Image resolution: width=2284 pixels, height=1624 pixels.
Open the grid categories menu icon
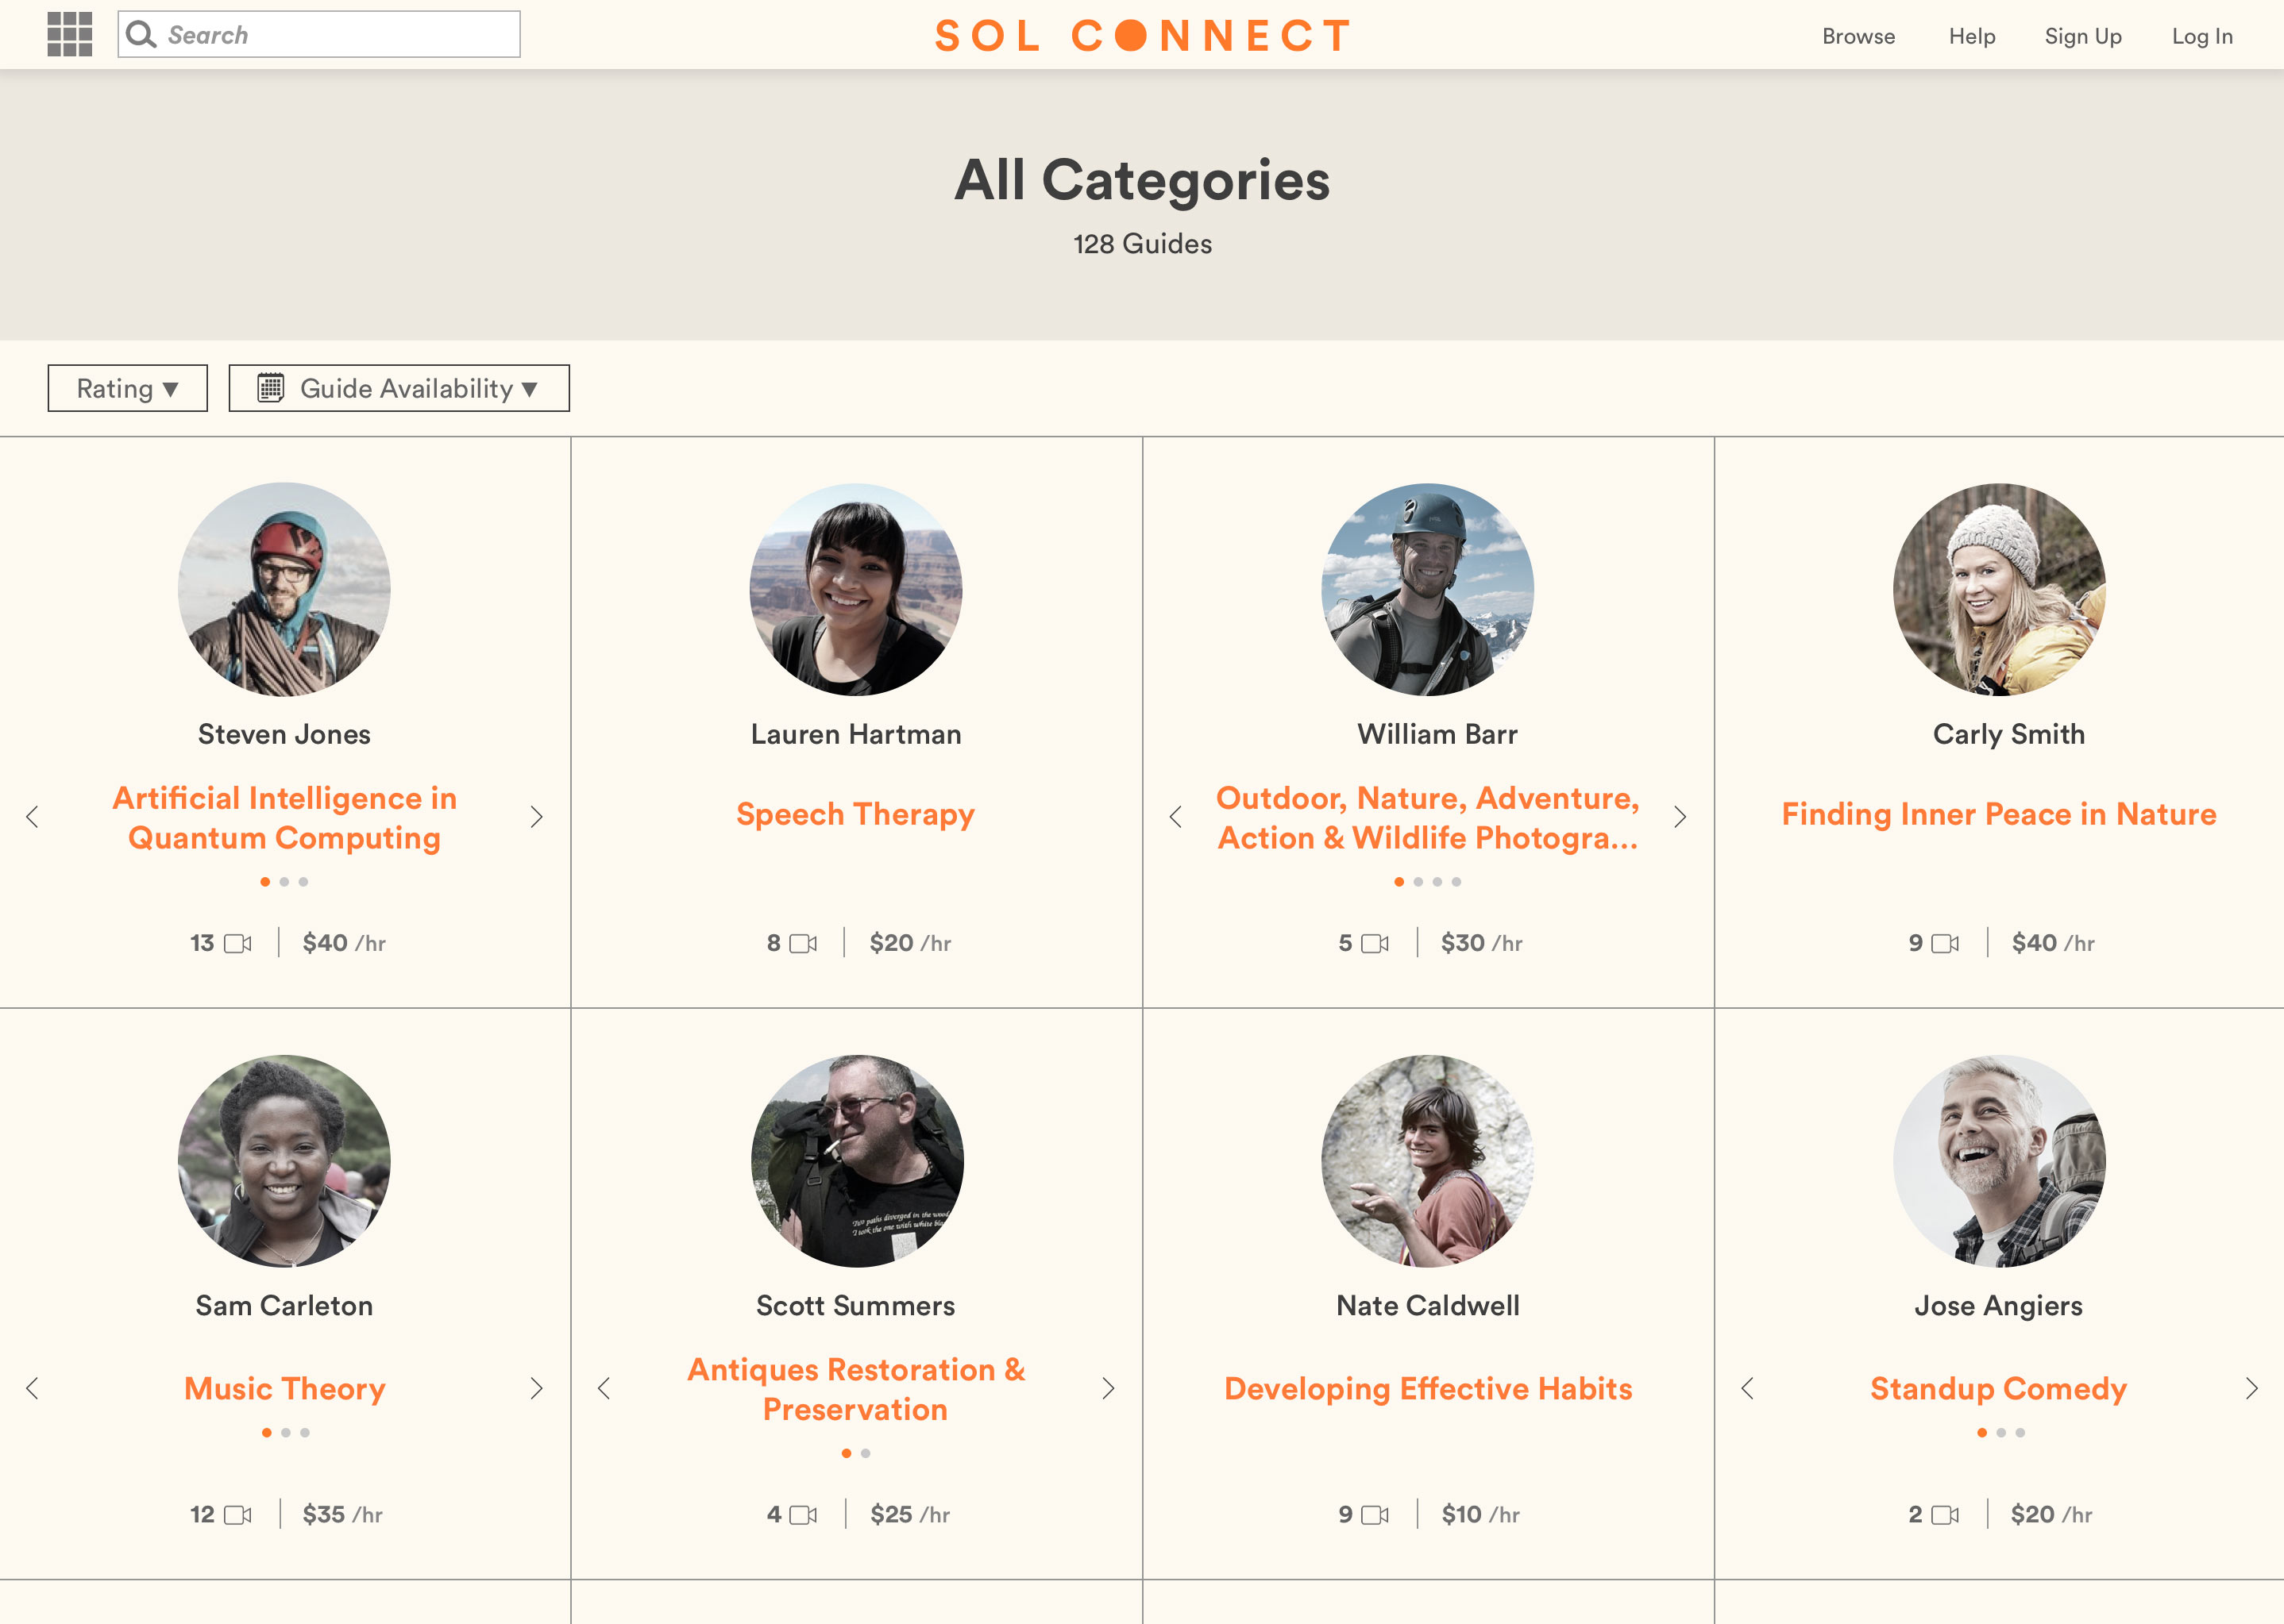pos(70,35)
